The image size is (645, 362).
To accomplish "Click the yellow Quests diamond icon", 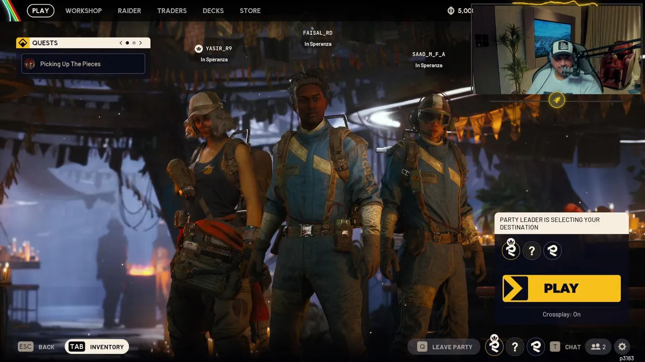I will [23, 43].
